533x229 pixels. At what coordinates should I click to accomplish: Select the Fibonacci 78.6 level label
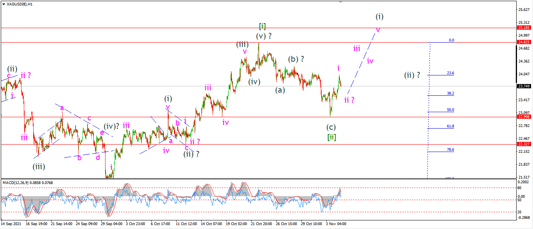click(450, 150)
